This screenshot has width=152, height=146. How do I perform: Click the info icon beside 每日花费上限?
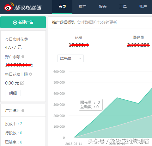click(x=30, y=74)
